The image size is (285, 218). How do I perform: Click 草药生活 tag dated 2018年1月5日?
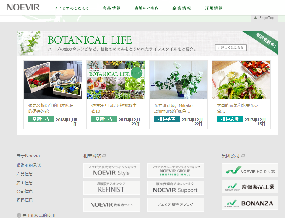point(41,119)
